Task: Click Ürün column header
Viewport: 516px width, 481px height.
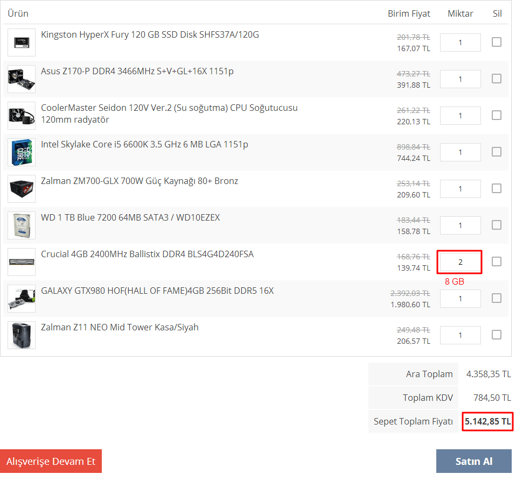Action: [18, 13]
